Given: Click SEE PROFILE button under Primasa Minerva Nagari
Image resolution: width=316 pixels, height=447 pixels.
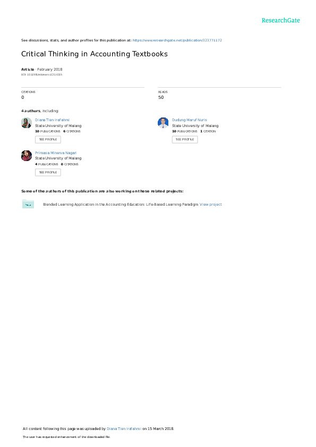Looking at the screenshot, I should click(x=48, y=172).
